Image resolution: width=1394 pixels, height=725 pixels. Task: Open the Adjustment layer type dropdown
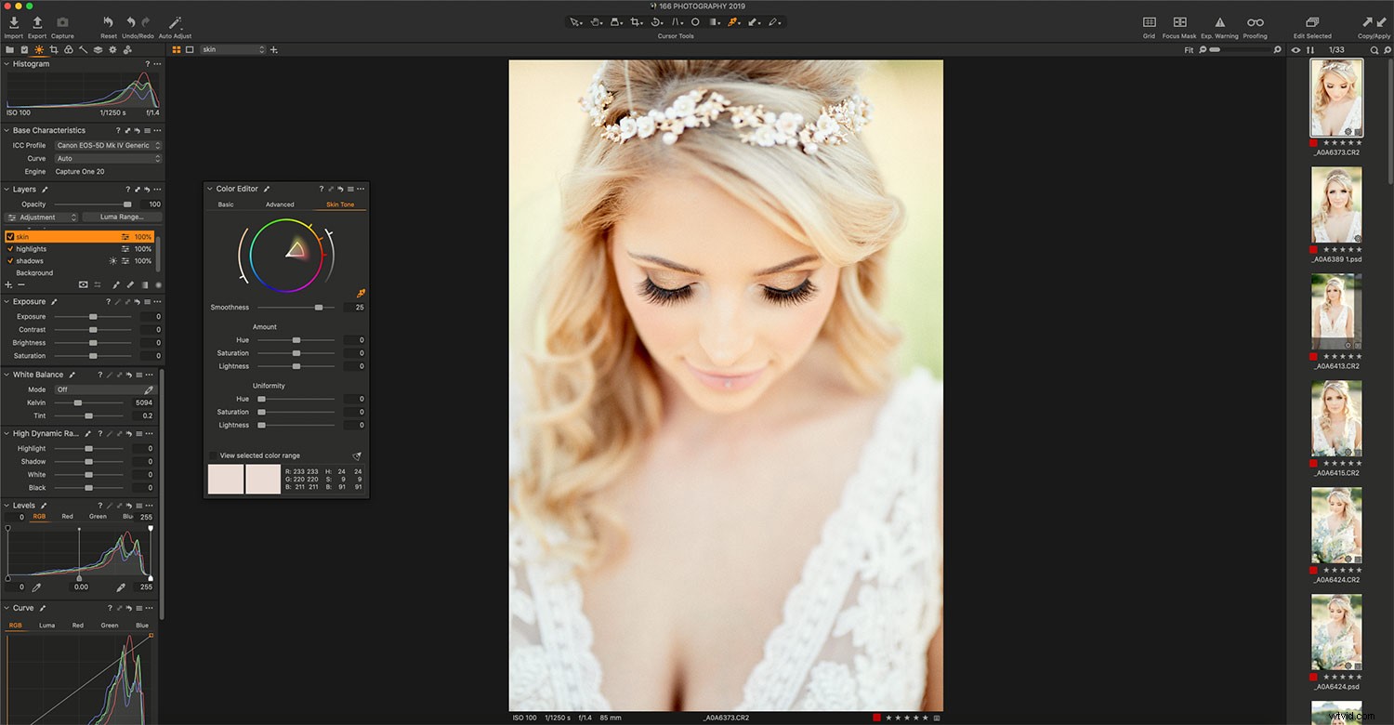point(41,217)
